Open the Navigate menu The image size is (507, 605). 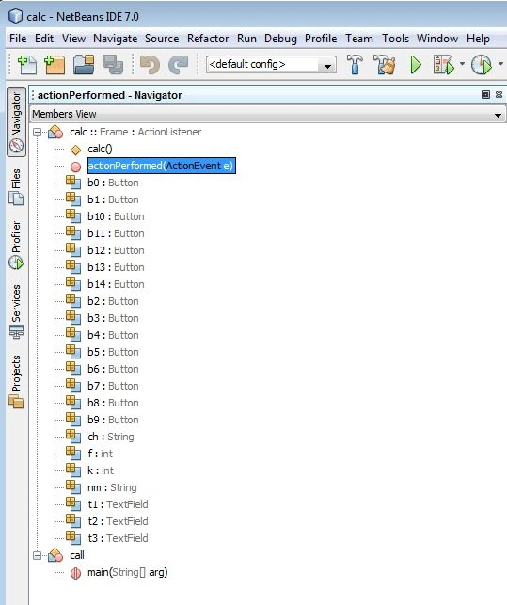116,39
